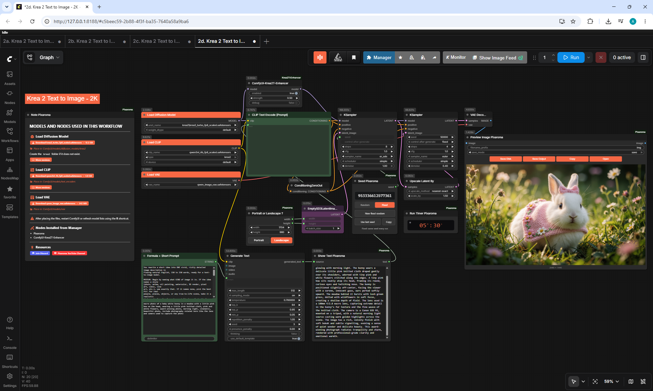653x391 pixels.
Task: Click the Run button
Action: click(571, 57)
